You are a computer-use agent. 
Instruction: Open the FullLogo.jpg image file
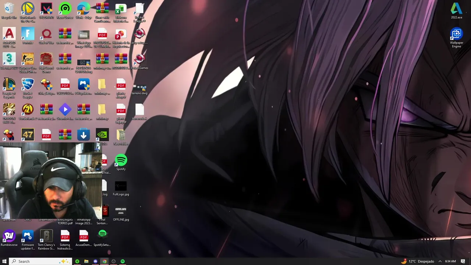coord(121,188)
